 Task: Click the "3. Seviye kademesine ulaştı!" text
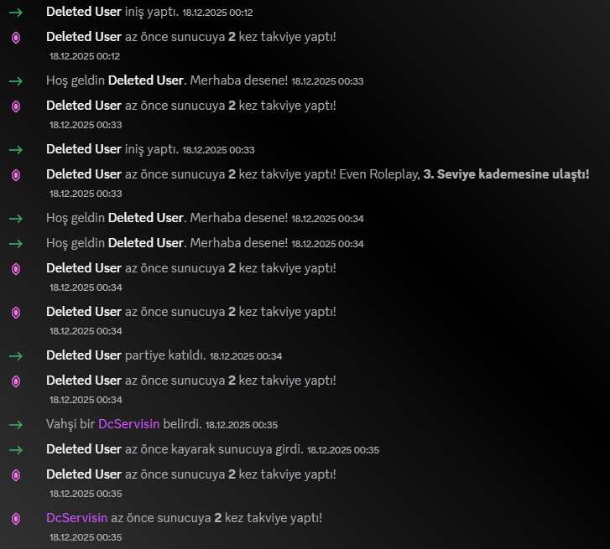(x=506, y=174)
